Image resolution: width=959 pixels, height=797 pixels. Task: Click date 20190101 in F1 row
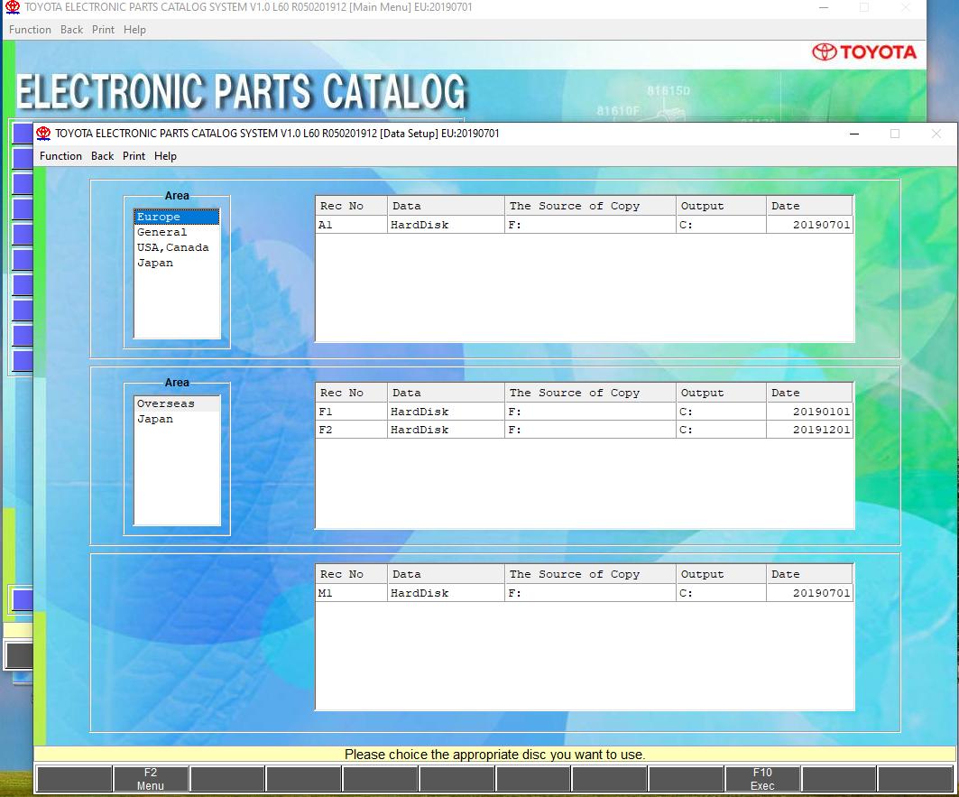click(x=809, y=412)
